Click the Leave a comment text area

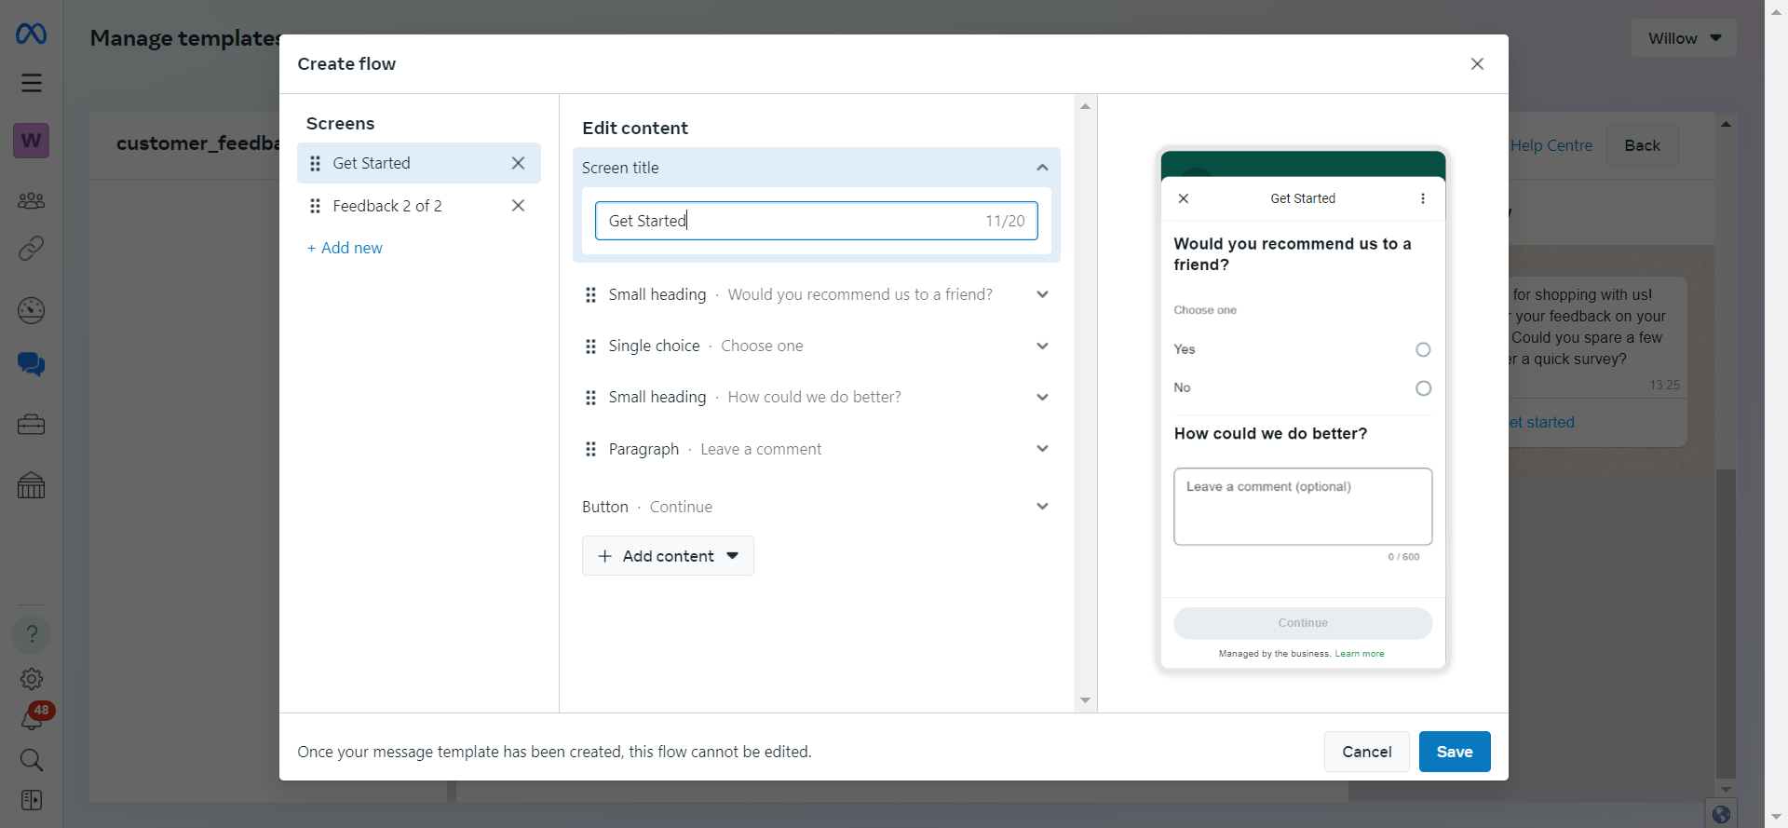coord(1303,507)
